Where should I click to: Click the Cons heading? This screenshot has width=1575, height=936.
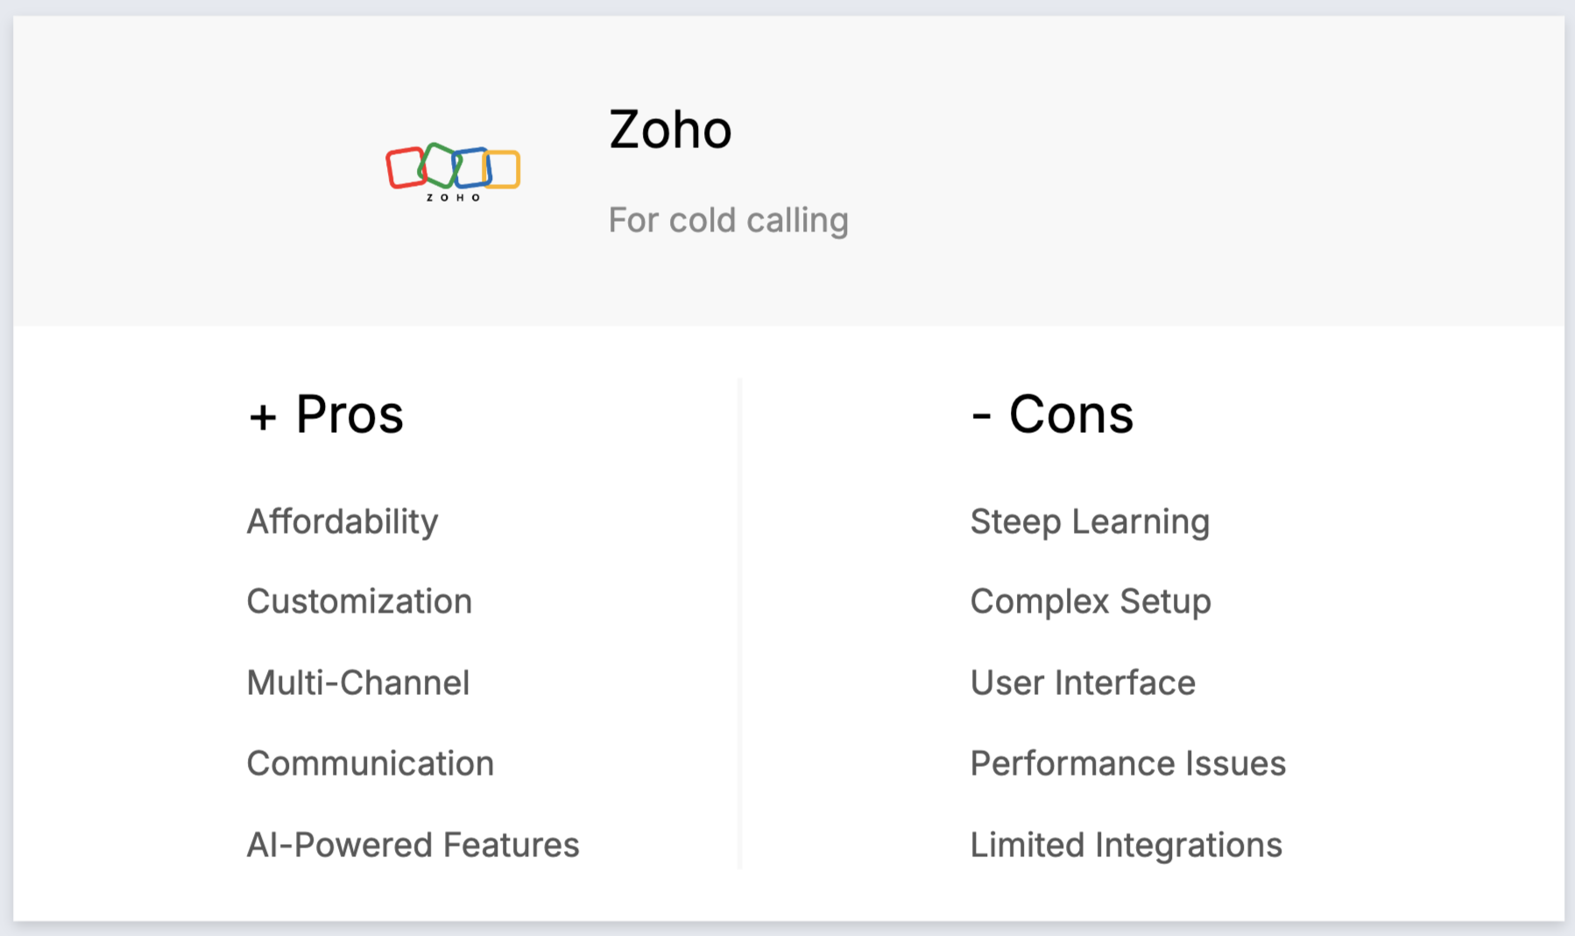pyautogui.click(x=1070, y=414)
